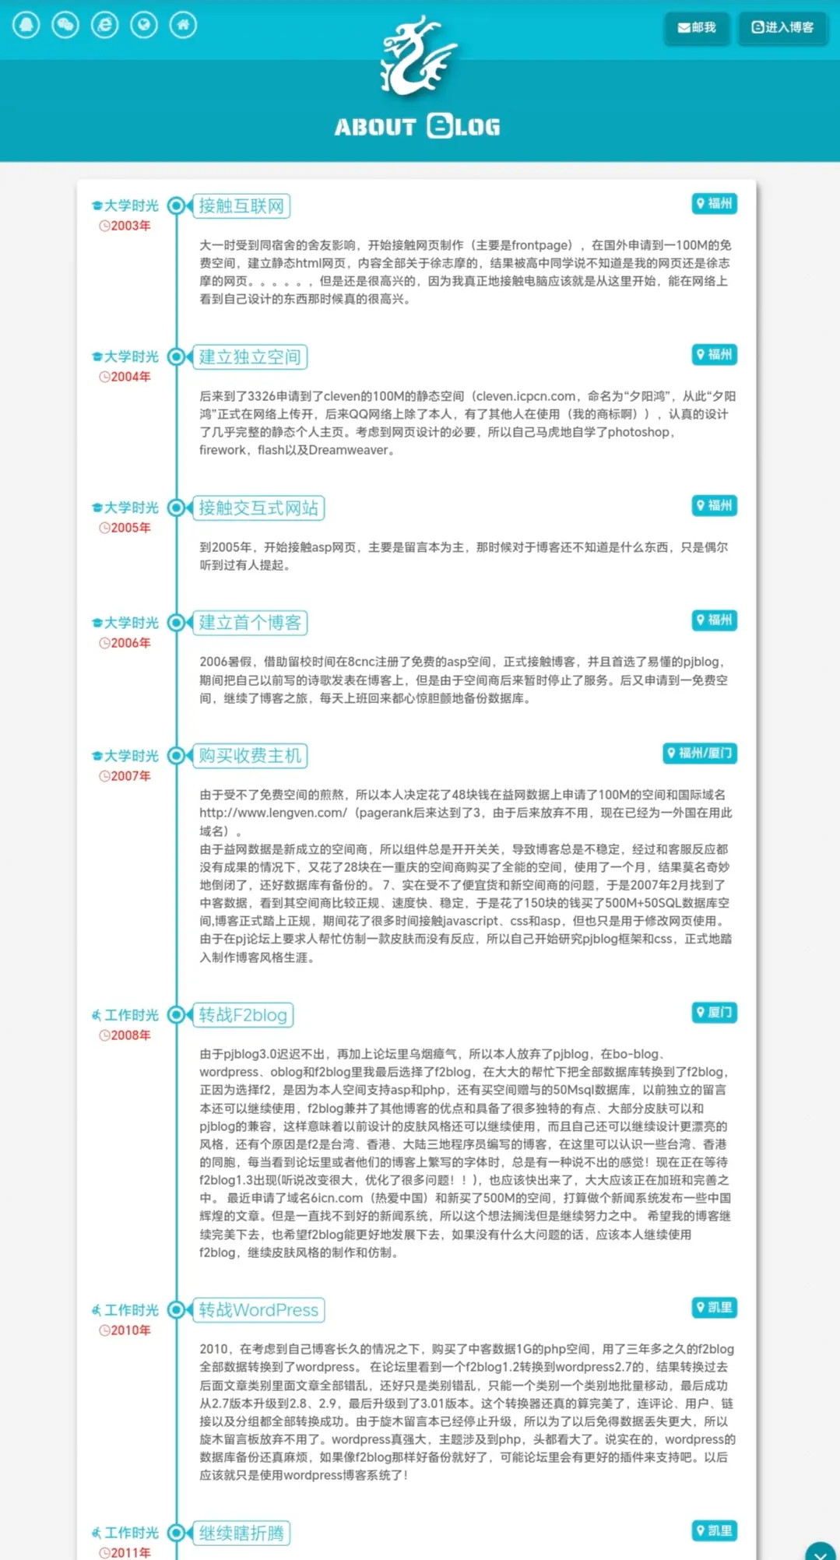This screenshot has width=840, height=1560.
Task: Select the timeline marker beside 转战WordPress
Action: pyautogui.click(x=177, y=1310)
